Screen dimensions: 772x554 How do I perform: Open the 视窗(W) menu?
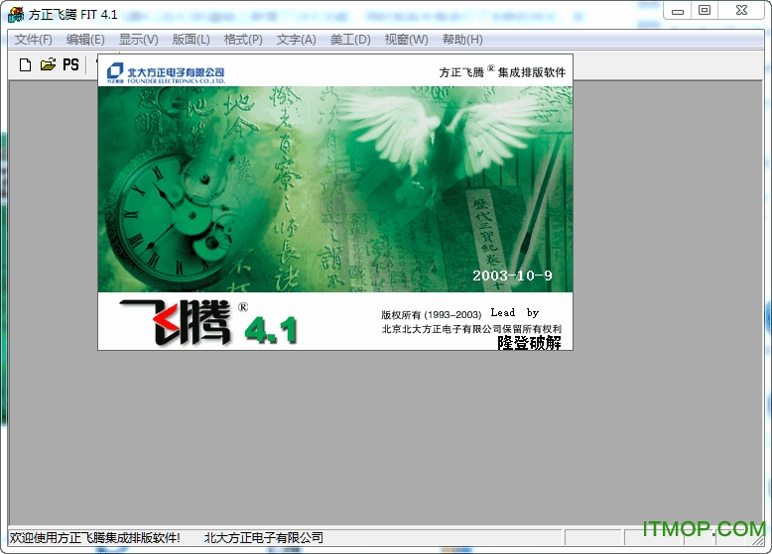(406, 40)
